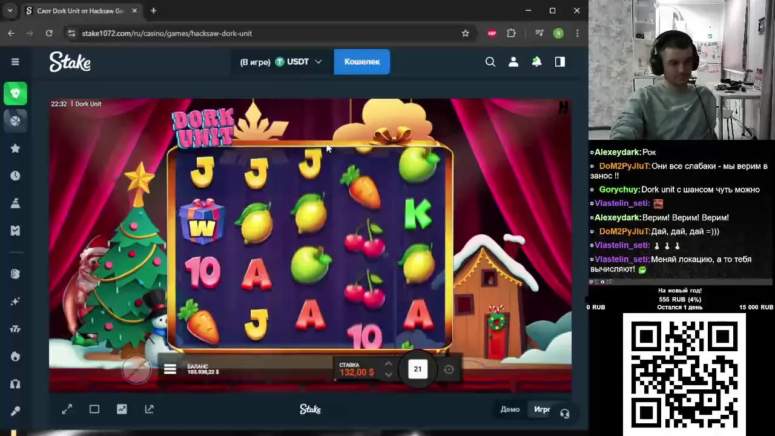The height and width of the screenshot is (436, 775).
Task: Open challenges mountain-flag sidebar icon
Action: pos(15,203)
